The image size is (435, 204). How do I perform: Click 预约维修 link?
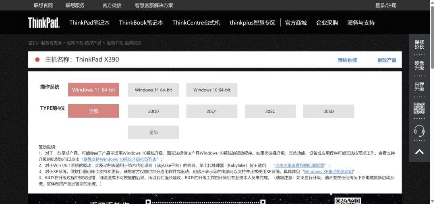[x=347, y=60]
